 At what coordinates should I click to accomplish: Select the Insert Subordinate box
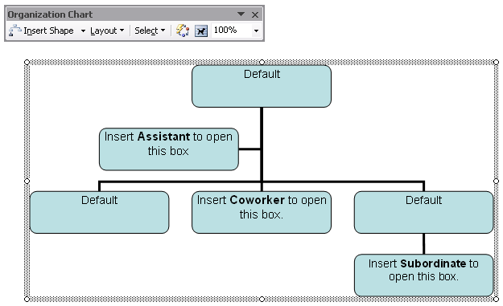click(424, 275)
